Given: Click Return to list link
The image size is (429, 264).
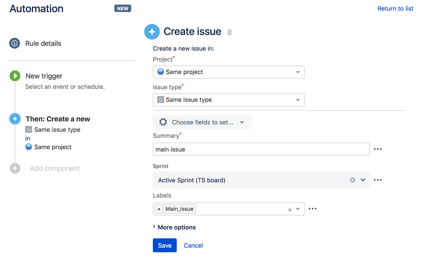Looking at the screenshot, I should point(396,9).
